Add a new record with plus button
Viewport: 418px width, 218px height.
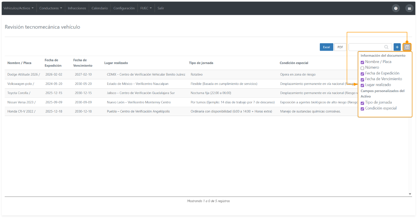coord(397,47)
